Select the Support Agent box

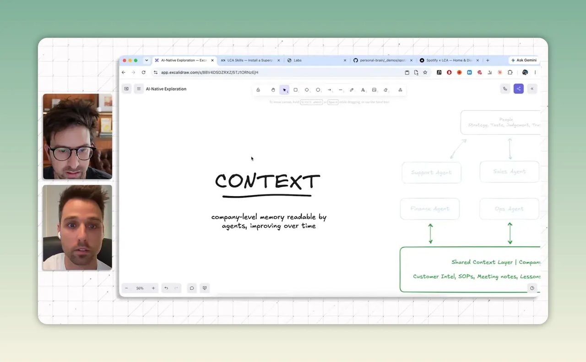pyautogui.click(x=431, y=172)
